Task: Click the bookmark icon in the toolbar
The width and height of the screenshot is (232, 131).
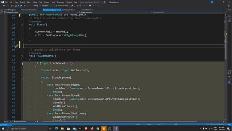Action: [90, 5]
